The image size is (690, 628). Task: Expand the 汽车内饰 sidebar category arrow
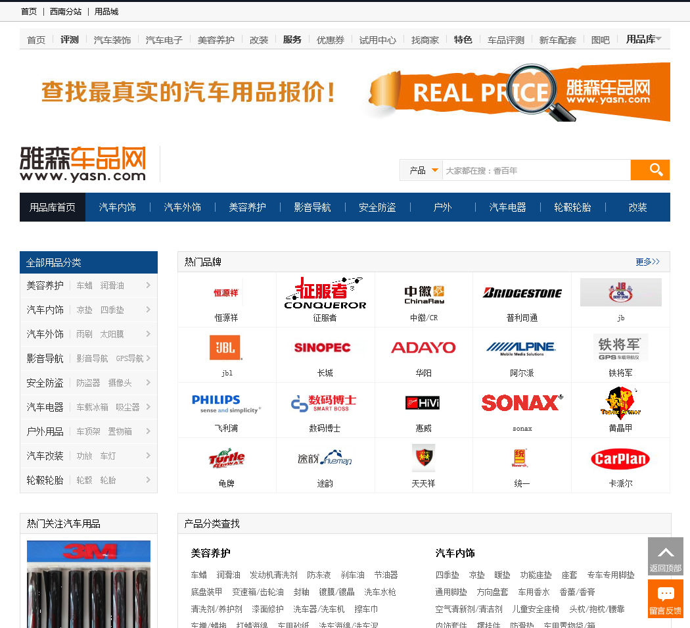[x=149, y=310]
